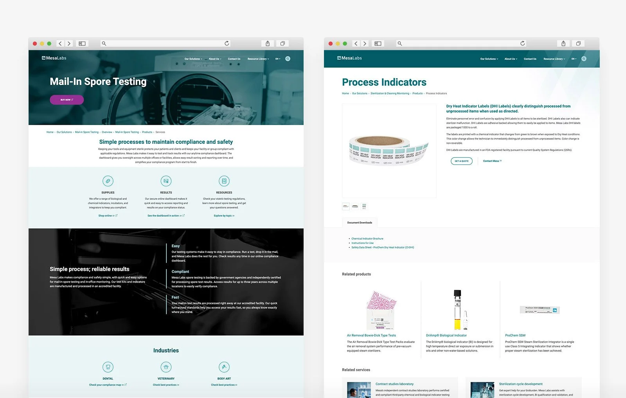The height and width of the screenshot is (398, 626).
Task: Click the Contact Mesa link
Action: (492, 161)
